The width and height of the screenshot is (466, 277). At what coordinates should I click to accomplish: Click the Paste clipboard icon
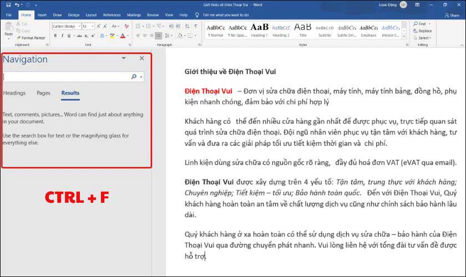coord(9,27)
